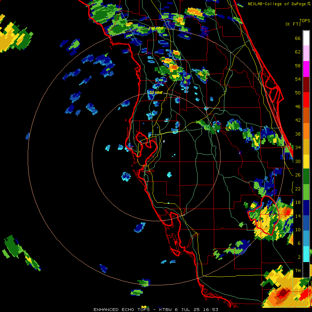Click the '18' legend value

pyautogui.click(x=298, y=202)
